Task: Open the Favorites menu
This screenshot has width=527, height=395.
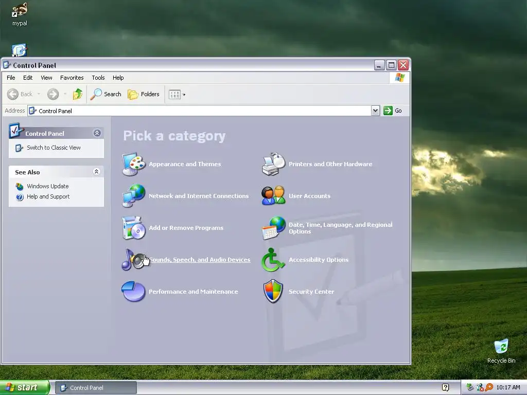Action: point(72,78)
